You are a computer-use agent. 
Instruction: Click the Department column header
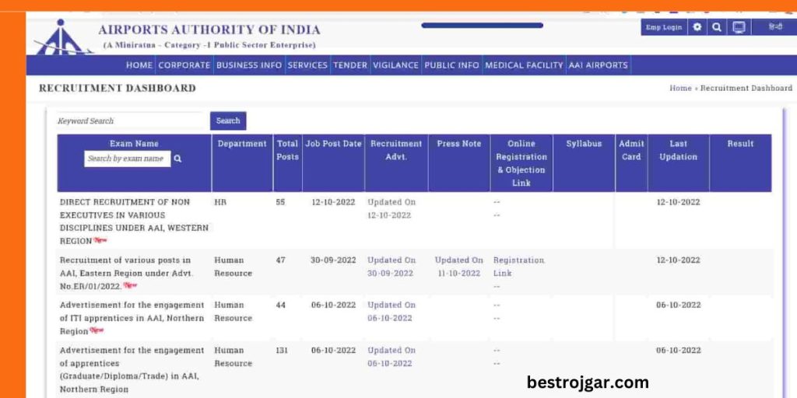coord(242,144)
